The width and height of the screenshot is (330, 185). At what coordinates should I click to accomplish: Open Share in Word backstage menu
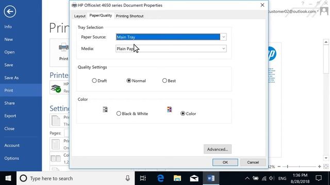pos(9,103)
